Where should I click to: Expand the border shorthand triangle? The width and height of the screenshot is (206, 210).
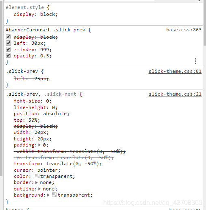tap(37, 182)
